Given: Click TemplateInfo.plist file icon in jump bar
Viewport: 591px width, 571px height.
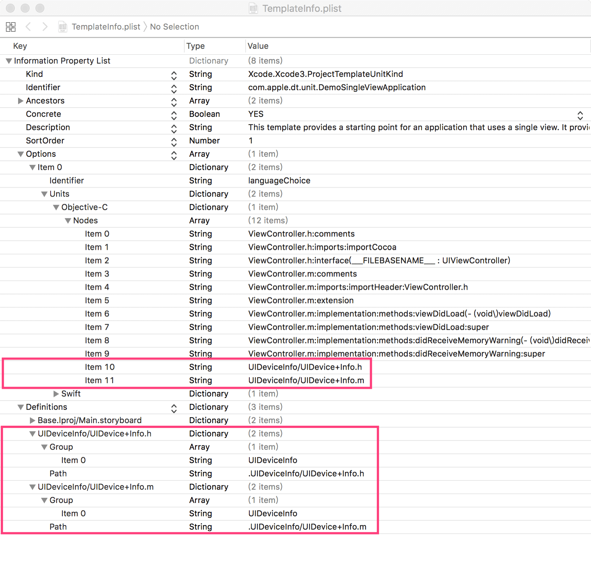Looking at the screenshot, I should (63, 27).
